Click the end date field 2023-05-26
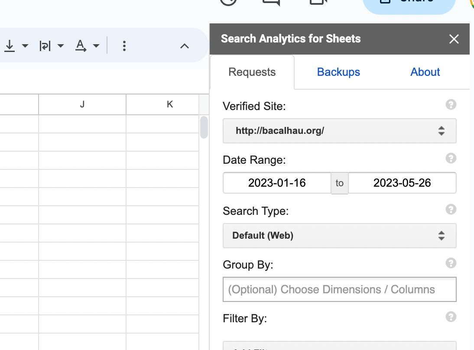Viewport: 474px width, 350px height. (x=402, y=183)
